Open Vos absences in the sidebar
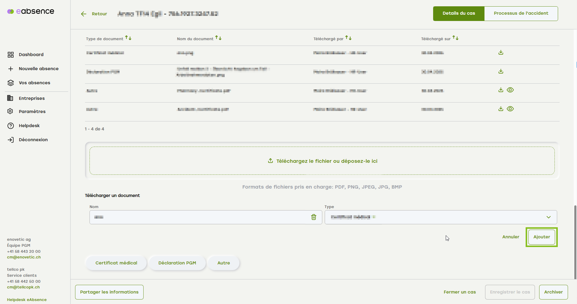This screenshot has height=304, width=577. coord(34,83)
